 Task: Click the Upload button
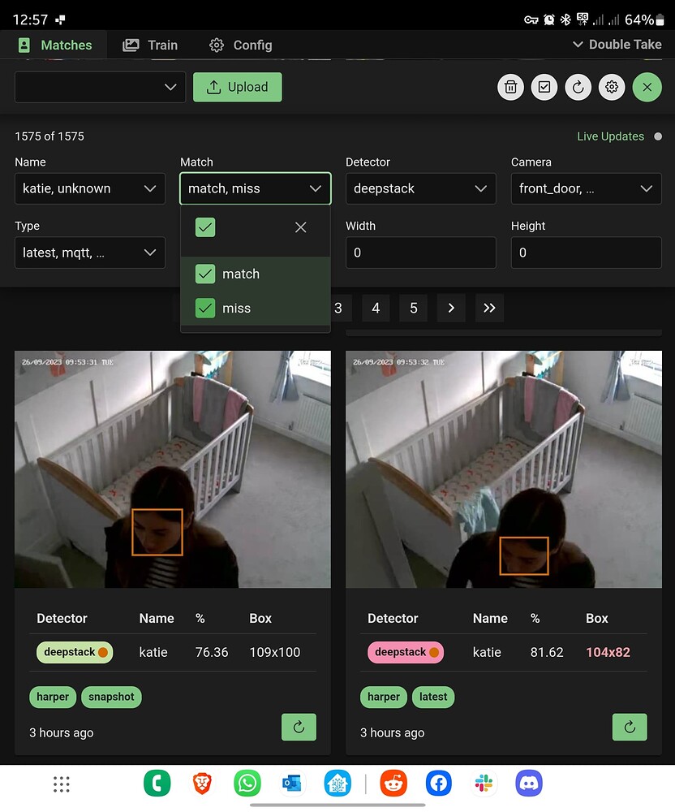(x=237, y=87)
